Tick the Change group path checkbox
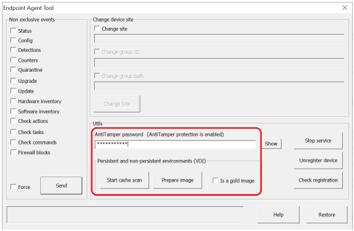354x231 pixels. point(97,76)
